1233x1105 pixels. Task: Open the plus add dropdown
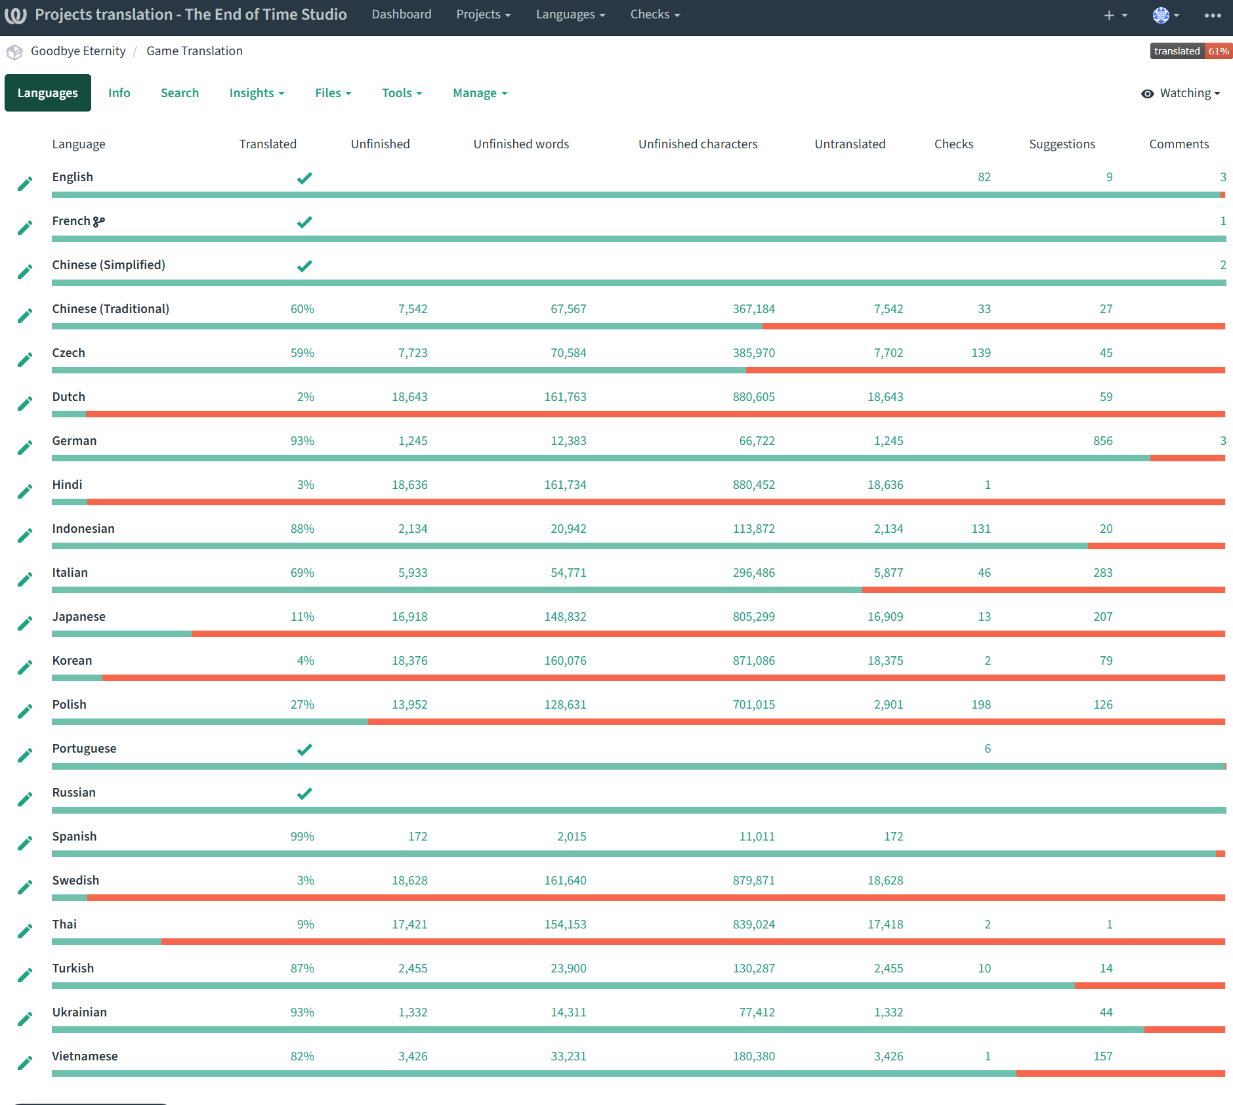(x=1115, y=15)
